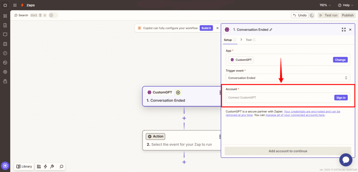Screen dimensions: 358x172
Task: Open the four-circles sidebar icon
Action: 5,16
